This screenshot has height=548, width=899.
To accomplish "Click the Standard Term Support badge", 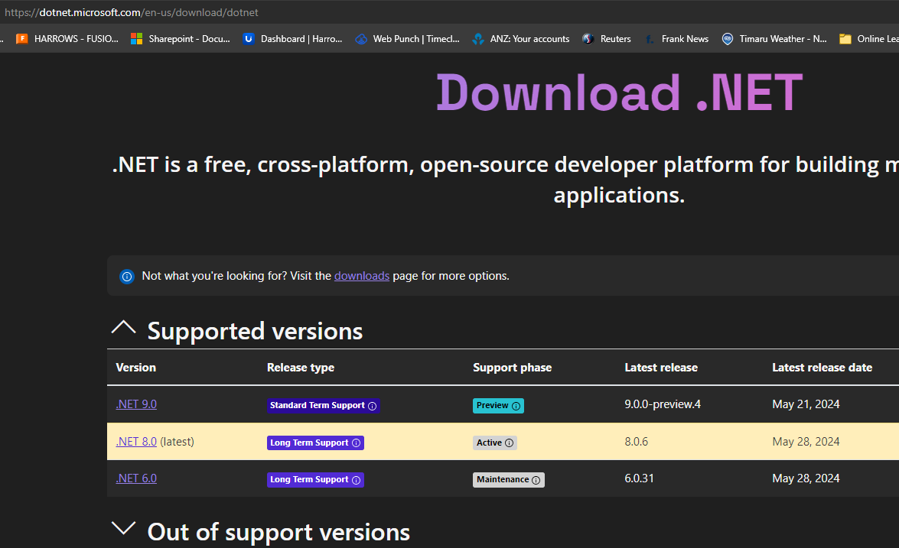I will [324, 405].
